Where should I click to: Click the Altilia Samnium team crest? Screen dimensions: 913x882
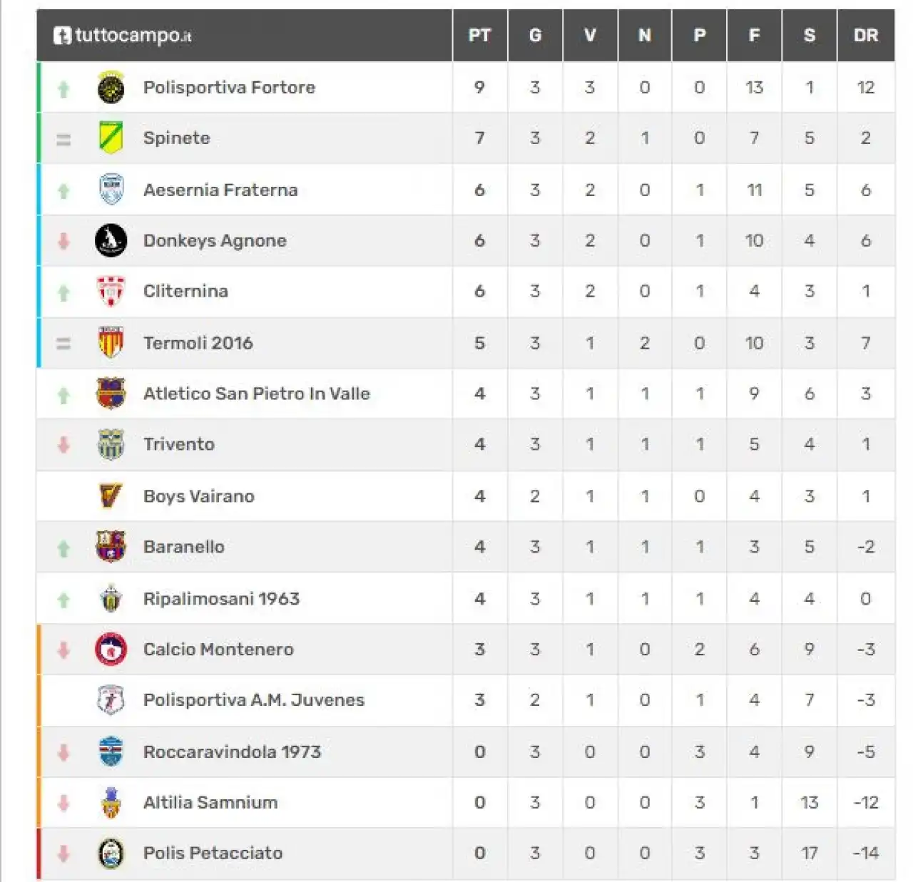111,802
